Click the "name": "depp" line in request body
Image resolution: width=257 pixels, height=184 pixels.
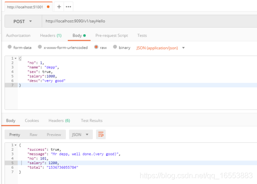(x=43, y=67)
